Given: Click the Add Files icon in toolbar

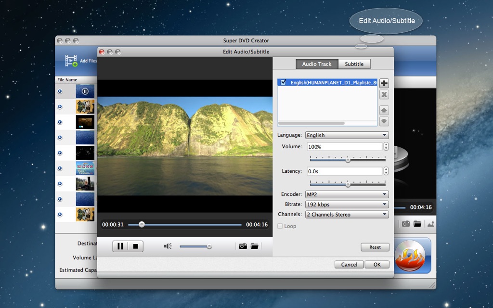Looking at the screenshot, I should 71,61.
